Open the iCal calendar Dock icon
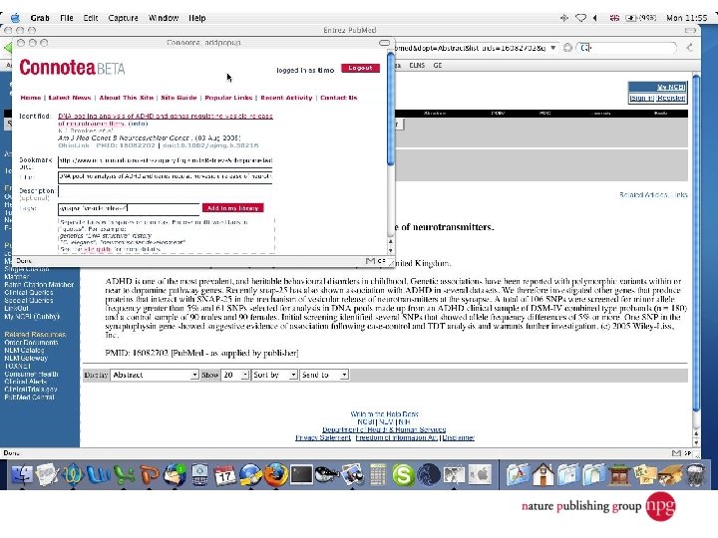718x538 pixels. click(224, 475)
